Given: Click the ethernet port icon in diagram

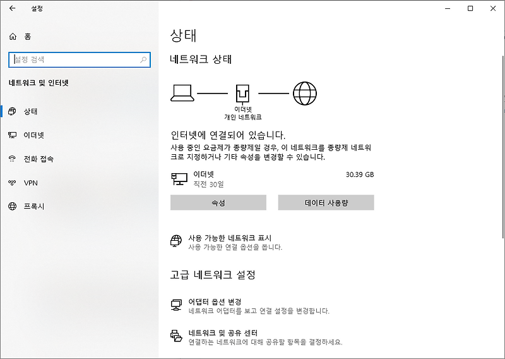Looking at the screenshot, I should click(x=242, y=94).
